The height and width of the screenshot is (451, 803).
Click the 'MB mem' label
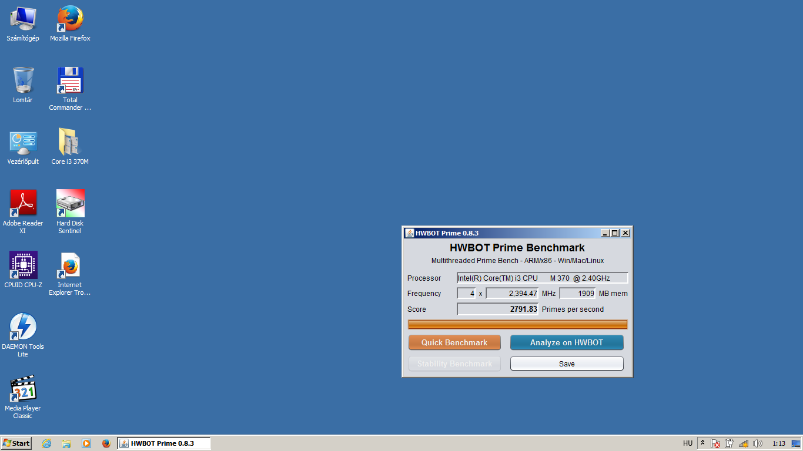(613, 294)
